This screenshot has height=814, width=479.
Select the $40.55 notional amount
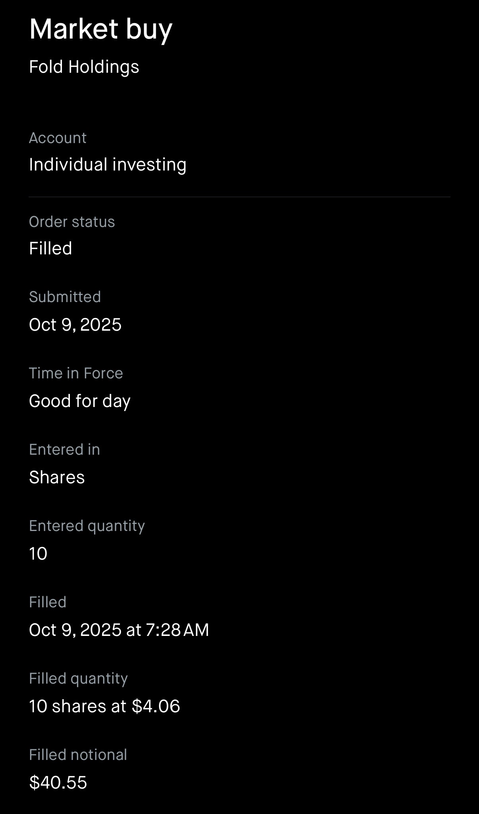58,783
